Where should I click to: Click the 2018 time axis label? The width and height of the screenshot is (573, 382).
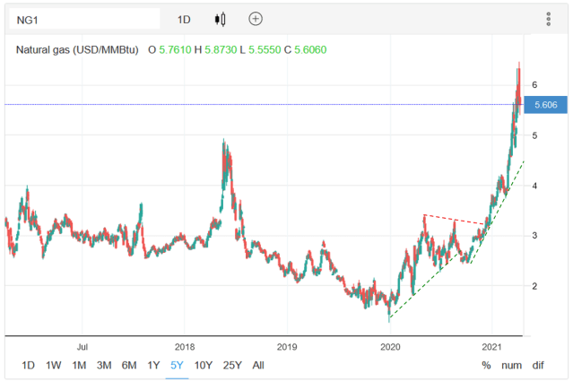tap(185, 346)
